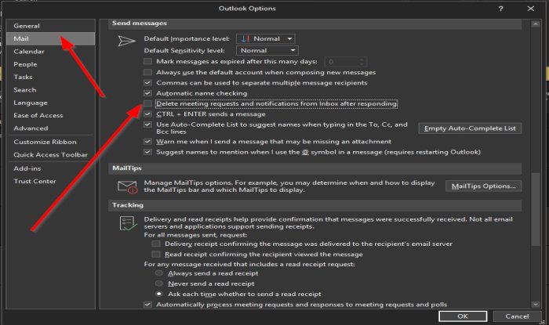Open the Add-ins category
Viewport: 549px width, 325px height.
(x=51, y=168)
